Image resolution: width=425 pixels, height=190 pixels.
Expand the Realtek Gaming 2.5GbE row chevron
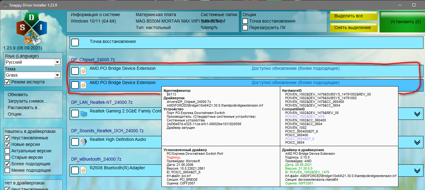tap(417, 114)
